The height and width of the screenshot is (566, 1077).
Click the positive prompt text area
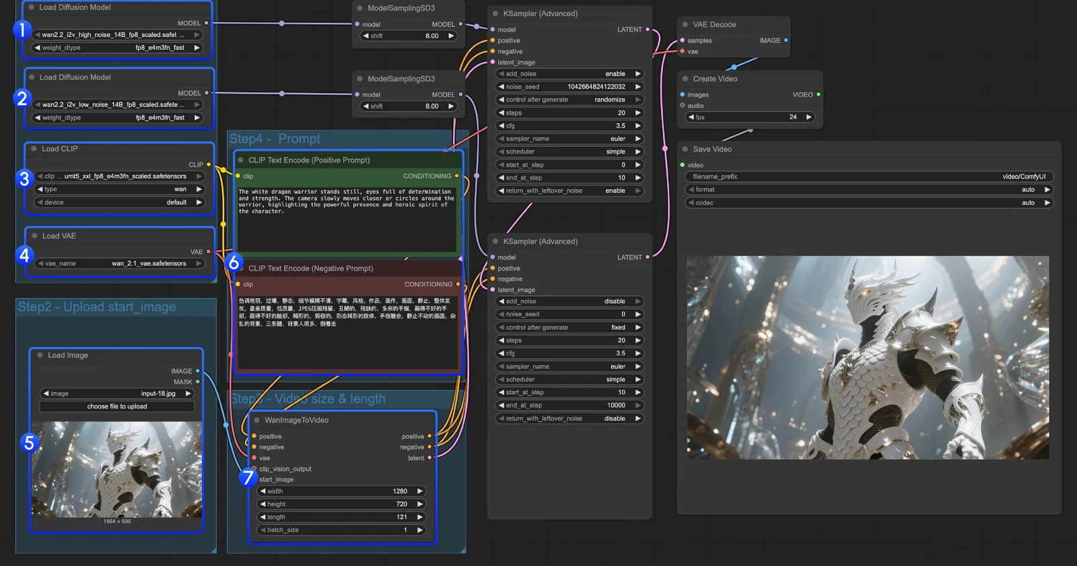click(x=347, y=219)
